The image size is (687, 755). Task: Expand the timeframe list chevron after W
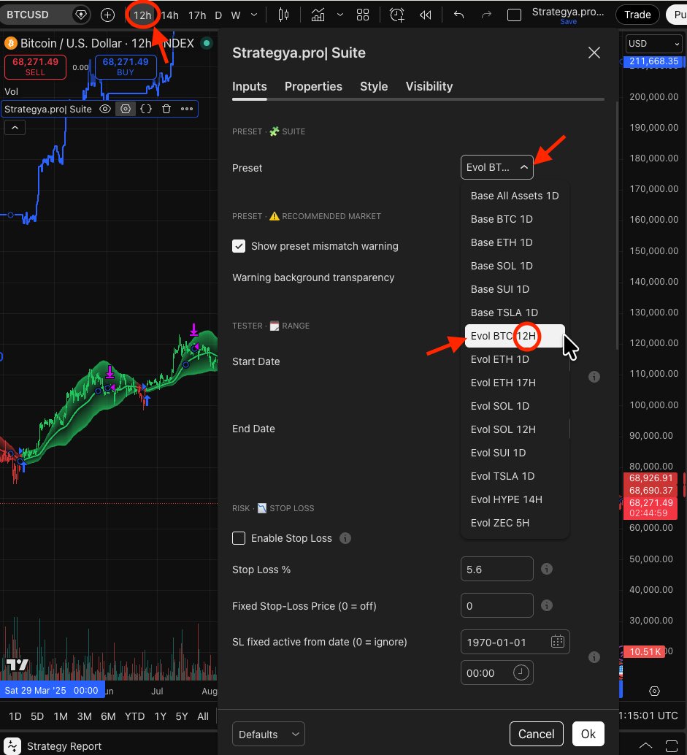254,15
